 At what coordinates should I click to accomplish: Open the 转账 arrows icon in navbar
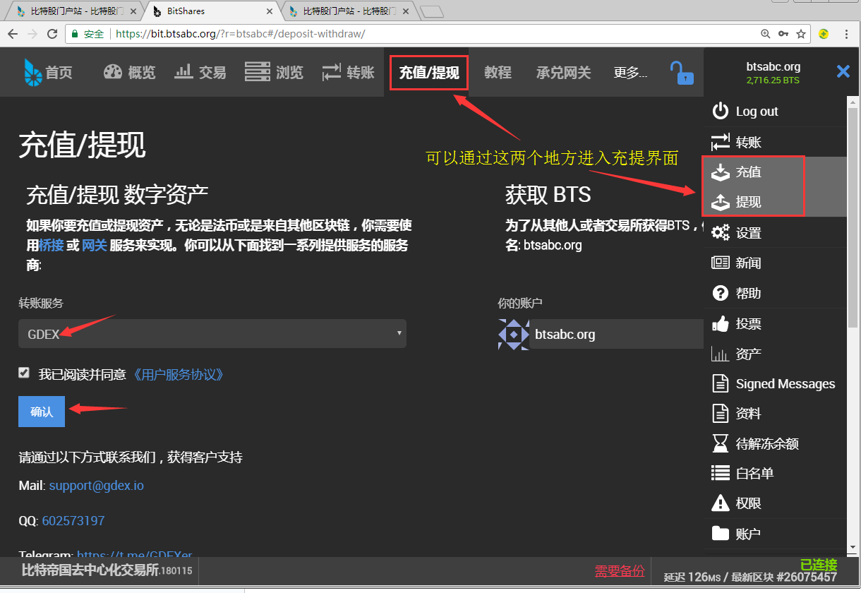pyautogui.click(x=332, y=72)
